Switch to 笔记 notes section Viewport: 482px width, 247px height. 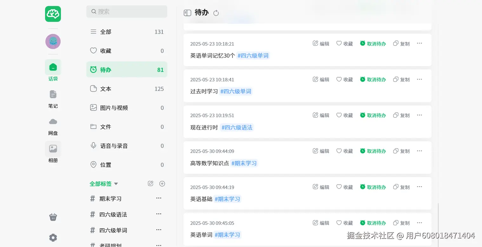click(x=53, y=99)
